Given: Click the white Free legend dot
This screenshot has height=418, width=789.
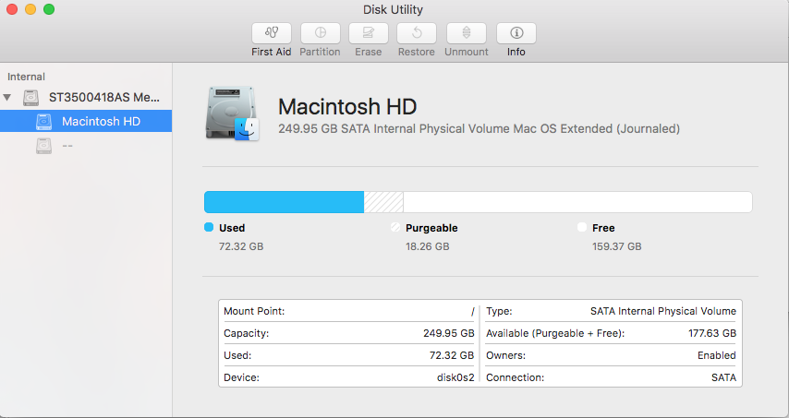Looking at the screenshot, I should click(x=582, y=227).
